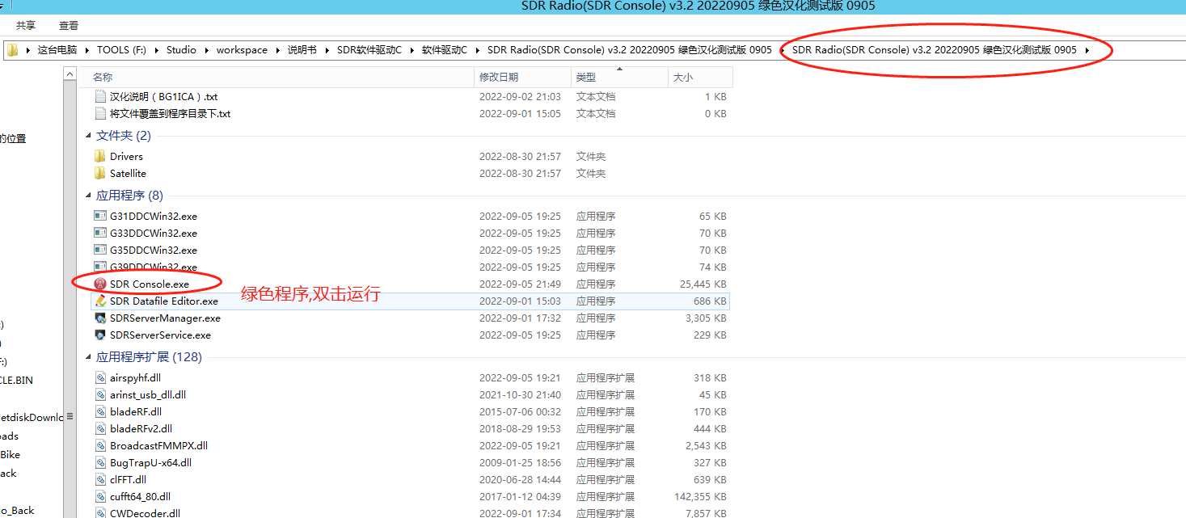Select the BugTrapU-x64.dll file icon
Screen dimensions: 1186x518
pyautogui.click(x=100, y=462)
